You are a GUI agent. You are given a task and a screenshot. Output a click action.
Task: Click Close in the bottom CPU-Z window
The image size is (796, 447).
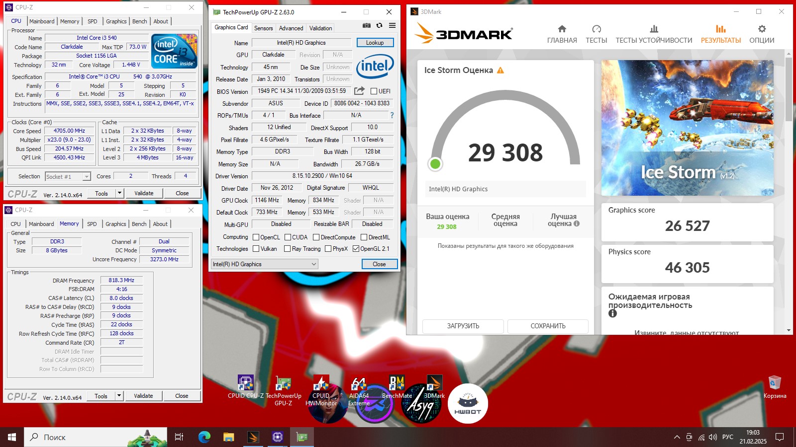[182, 396]
